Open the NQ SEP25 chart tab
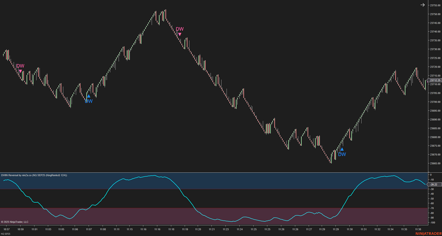The width and height of the screenshot is (442, 236). click(5, 234)
